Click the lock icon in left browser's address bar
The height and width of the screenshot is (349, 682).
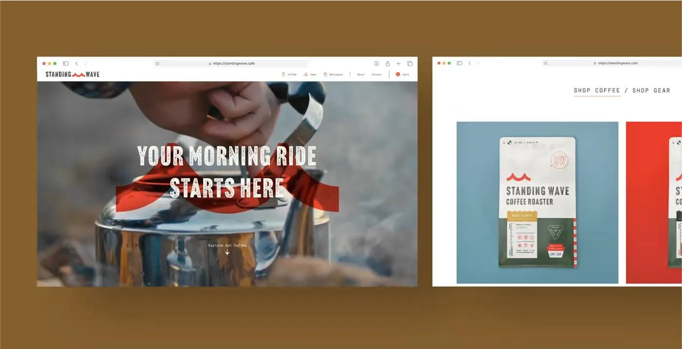tap(210, 63)
